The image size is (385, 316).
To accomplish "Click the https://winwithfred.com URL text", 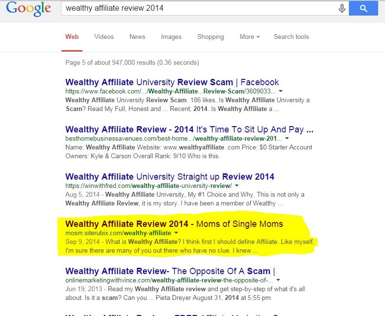I will pos(148,186).
